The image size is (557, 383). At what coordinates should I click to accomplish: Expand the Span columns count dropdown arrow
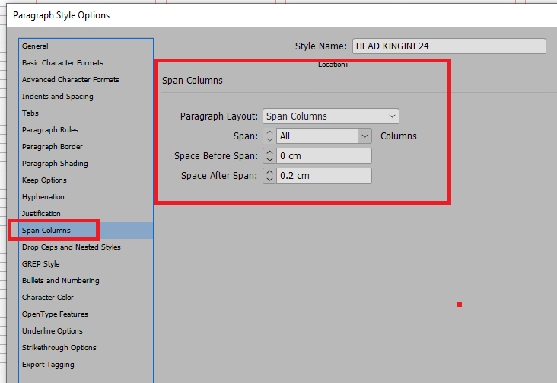tap(365, 136)
